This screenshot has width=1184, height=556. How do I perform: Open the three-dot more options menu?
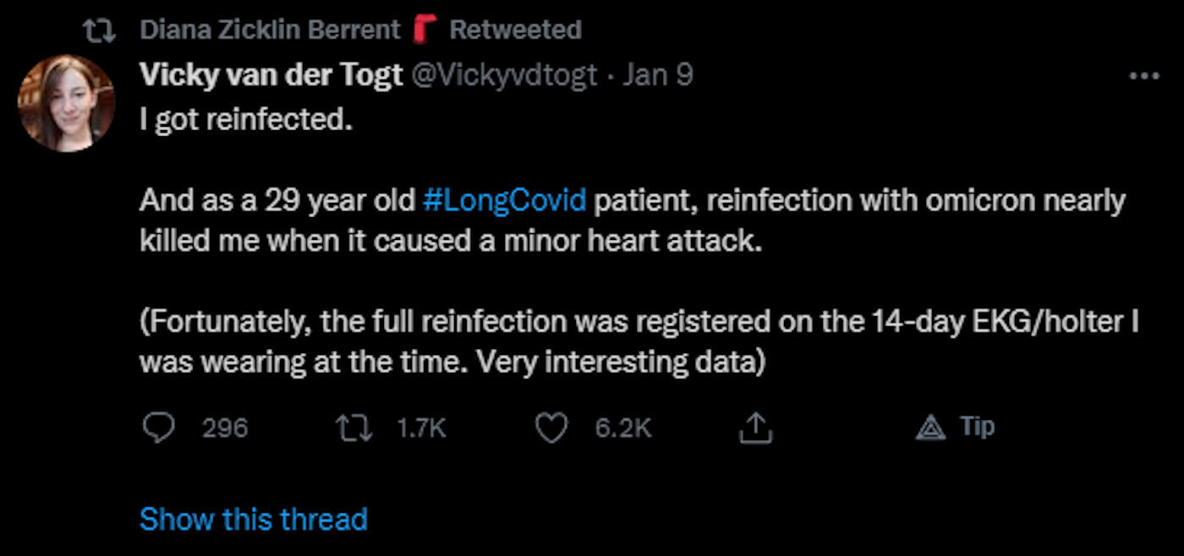tap(1144, 77)
